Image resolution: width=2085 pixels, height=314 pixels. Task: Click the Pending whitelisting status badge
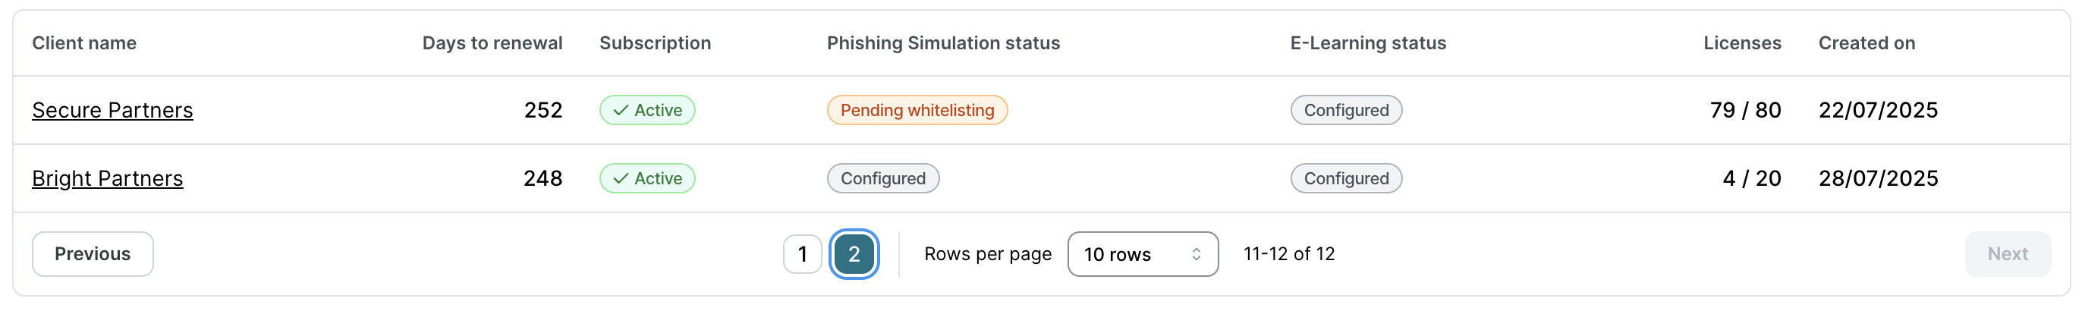coord(917,110)
